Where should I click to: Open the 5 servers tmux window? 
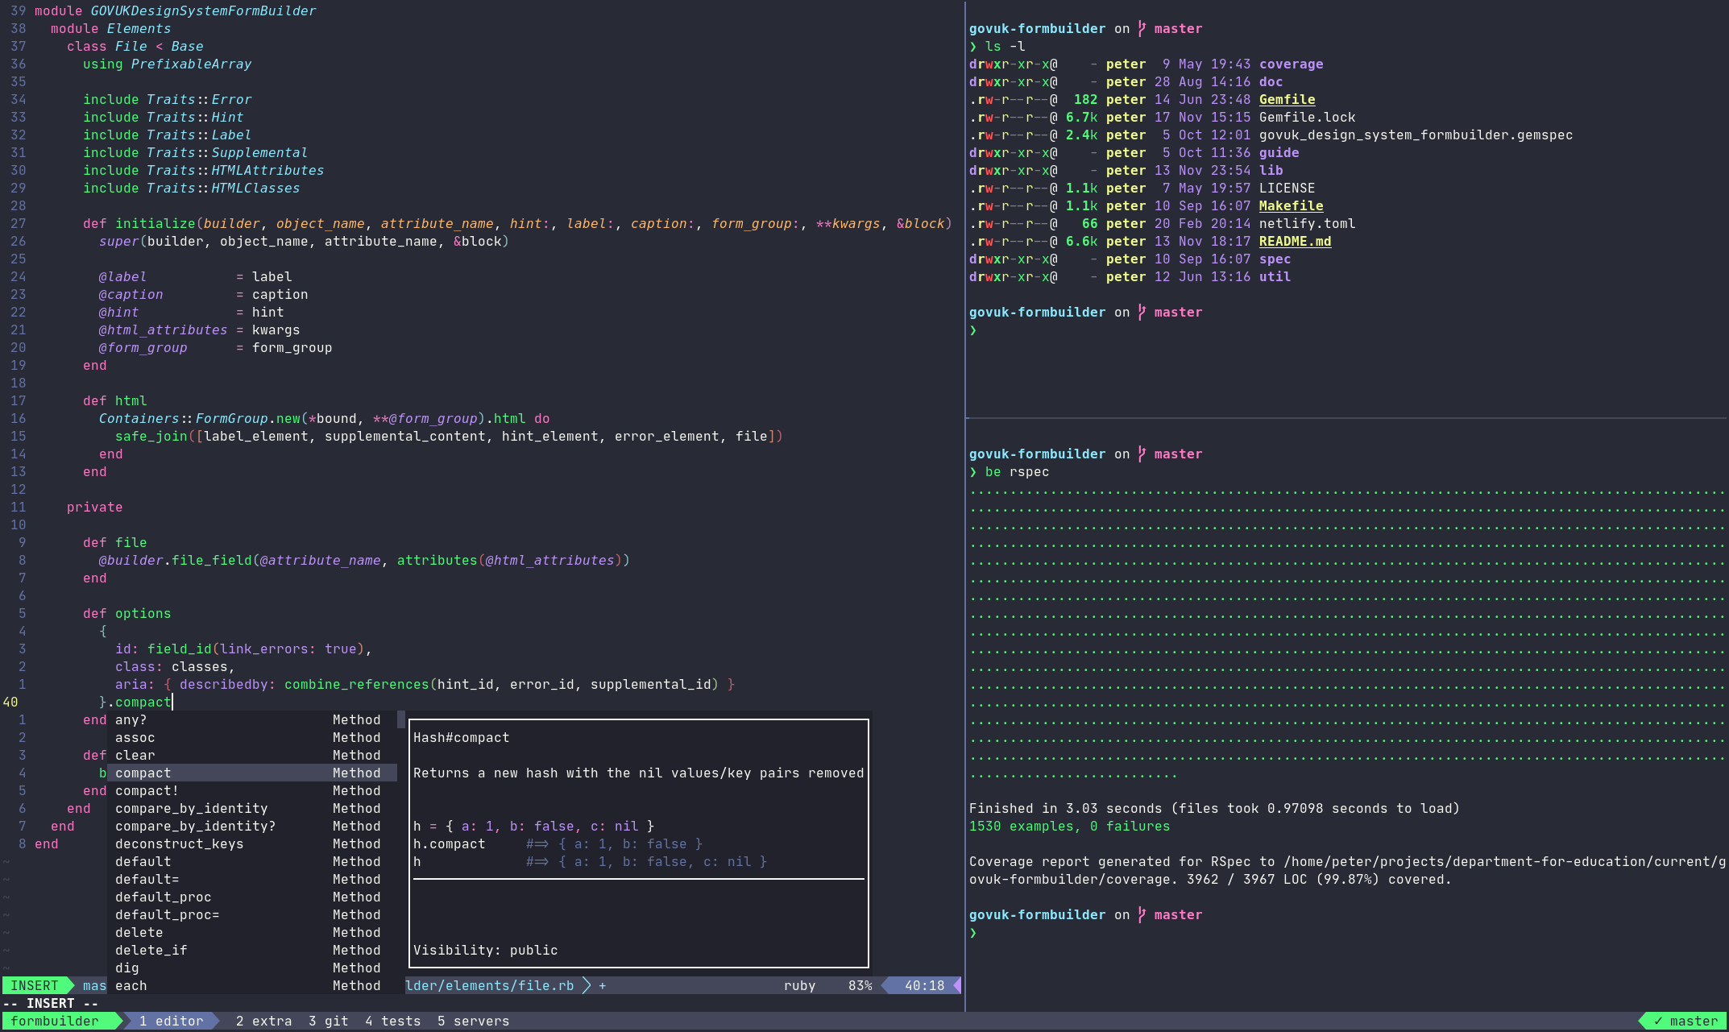473,1021
